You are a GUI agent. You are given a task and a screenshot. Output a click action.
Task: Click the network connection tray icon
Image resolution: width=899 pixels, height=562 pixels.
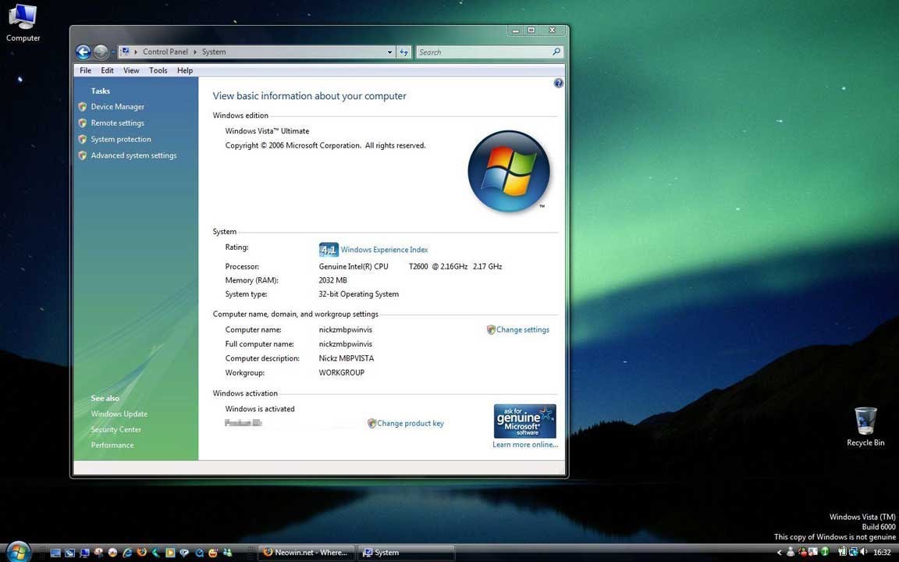coord(852,553)
